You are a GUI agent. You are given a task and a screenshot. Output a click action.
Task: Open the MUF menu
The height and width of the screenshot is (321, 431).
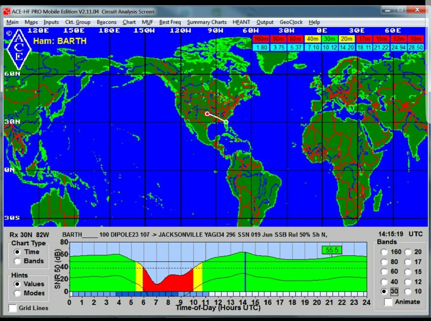pos(148,22)
